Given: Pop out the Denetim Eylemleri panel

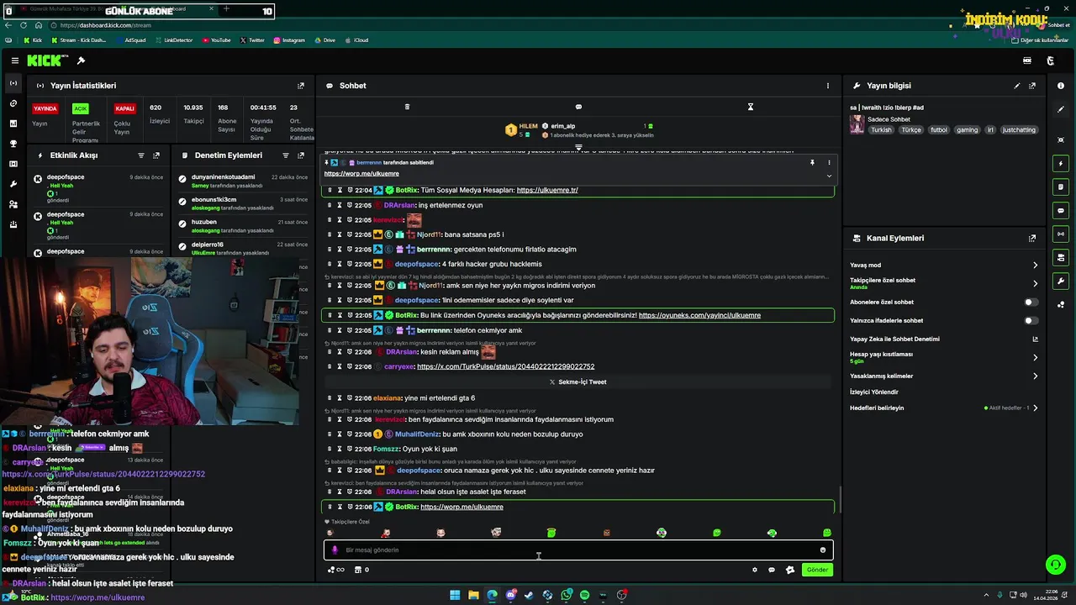Looking at the screenshot, I should tap(301, 155).
